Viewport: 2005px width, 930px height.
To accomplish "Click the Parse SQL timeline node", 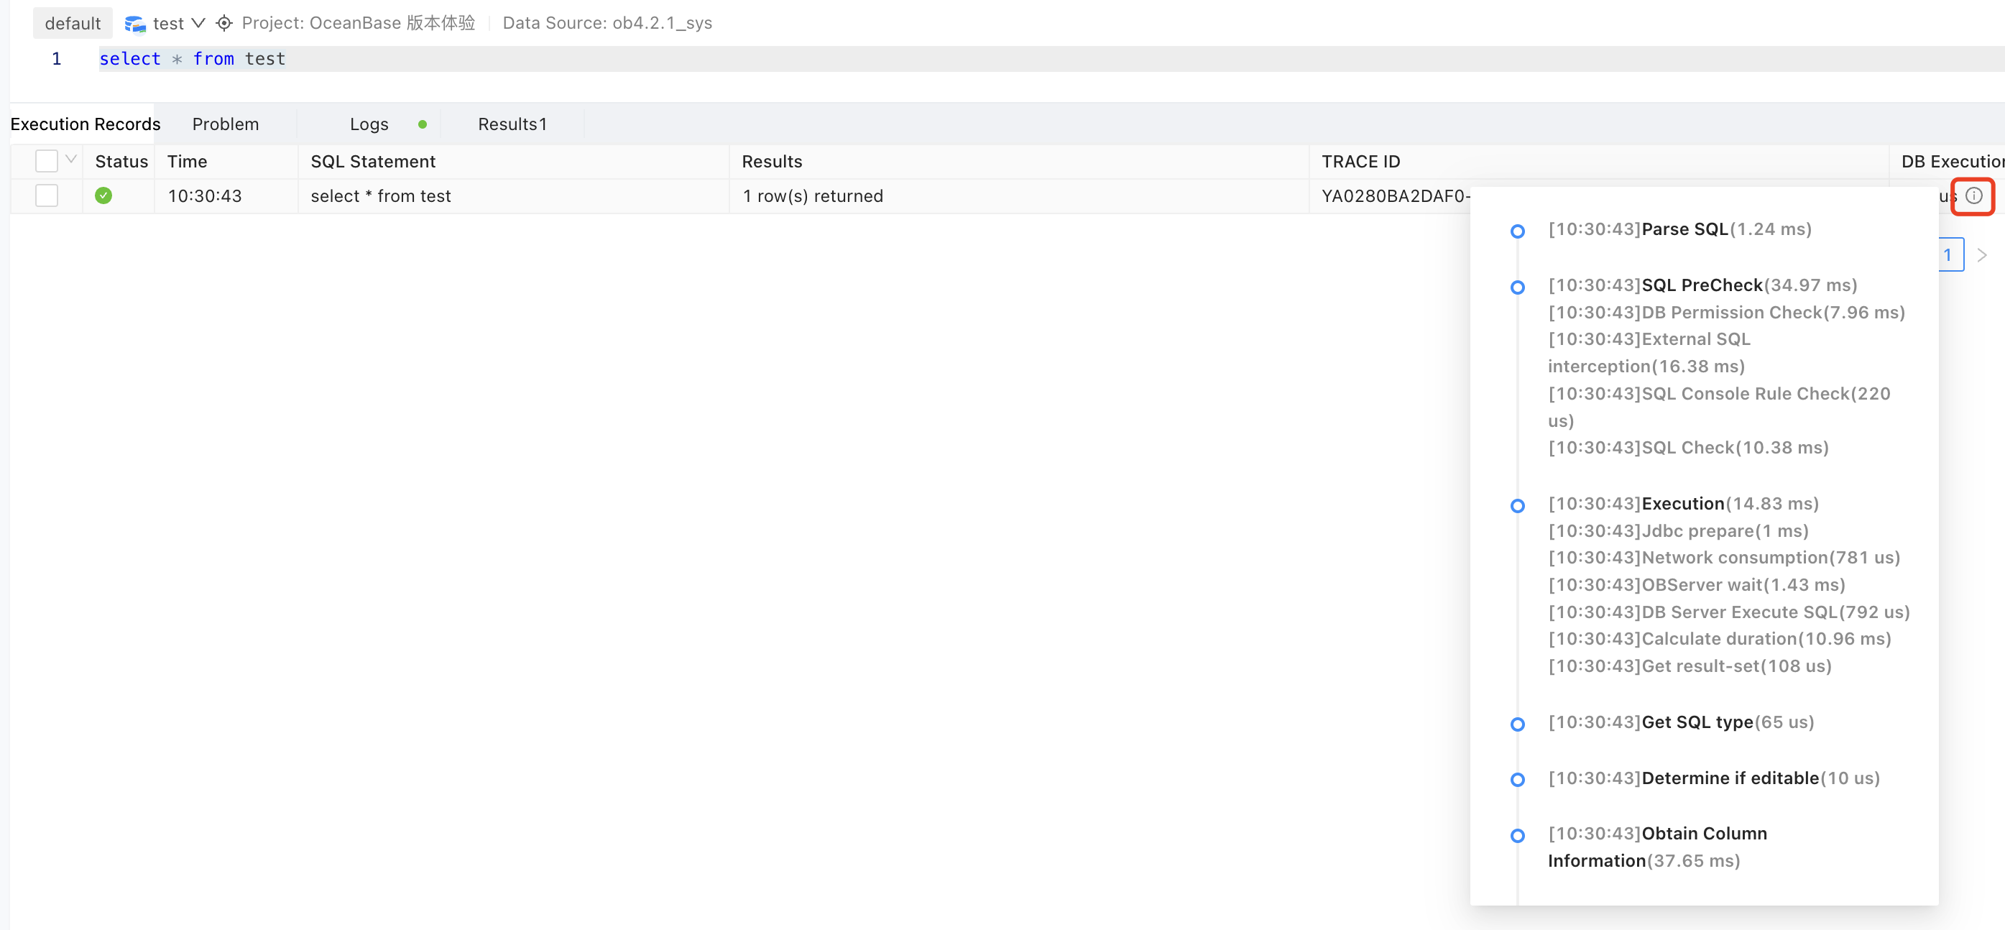I will [1518, 231].
